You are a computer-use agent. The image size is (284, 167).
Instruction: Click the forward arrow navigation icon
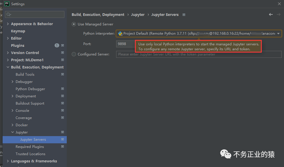tap(279, 14)
